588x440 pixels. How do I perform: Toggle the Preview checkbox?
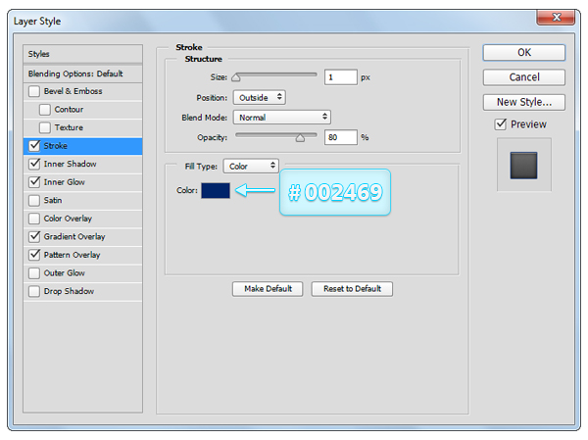point(501,124)
